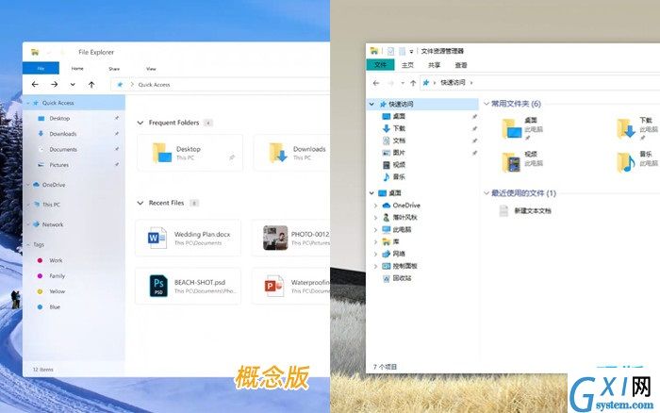Click the Up arrow in the Chinese File Explorer

pyautogui.click(x=413, y=83)
